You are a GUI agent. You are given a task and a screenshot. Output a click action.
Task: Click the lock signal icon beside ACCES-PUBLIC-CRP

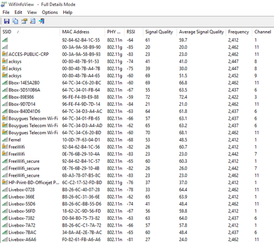click(x=5, y=54)
